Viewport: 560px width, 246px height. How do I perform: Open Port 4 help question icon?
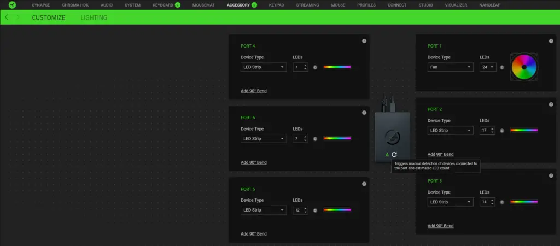tap(364, 41)
